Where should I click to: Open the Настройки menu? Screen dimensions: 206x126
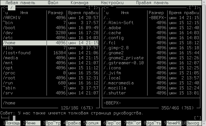coord(112,3)
